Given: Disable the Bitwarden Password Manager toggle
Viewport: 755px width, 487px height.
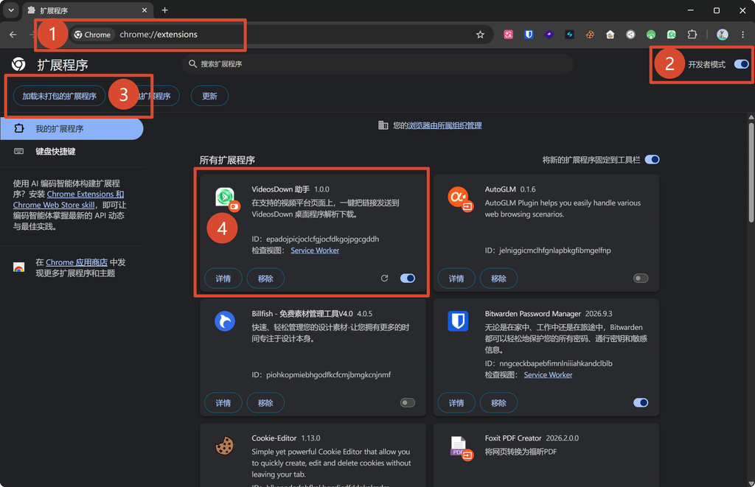Looking at the screenshot, I should [641, 403].
